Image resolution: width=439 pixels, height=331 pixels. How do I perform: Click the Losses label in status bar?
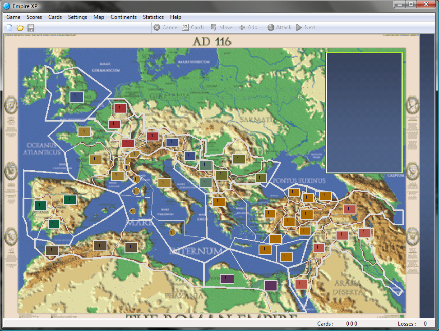[x=407, y=324]
